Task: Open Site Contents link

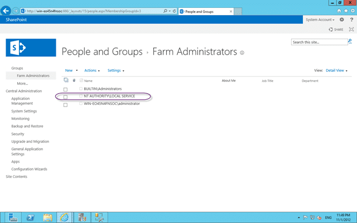Action: coord(16,177)
